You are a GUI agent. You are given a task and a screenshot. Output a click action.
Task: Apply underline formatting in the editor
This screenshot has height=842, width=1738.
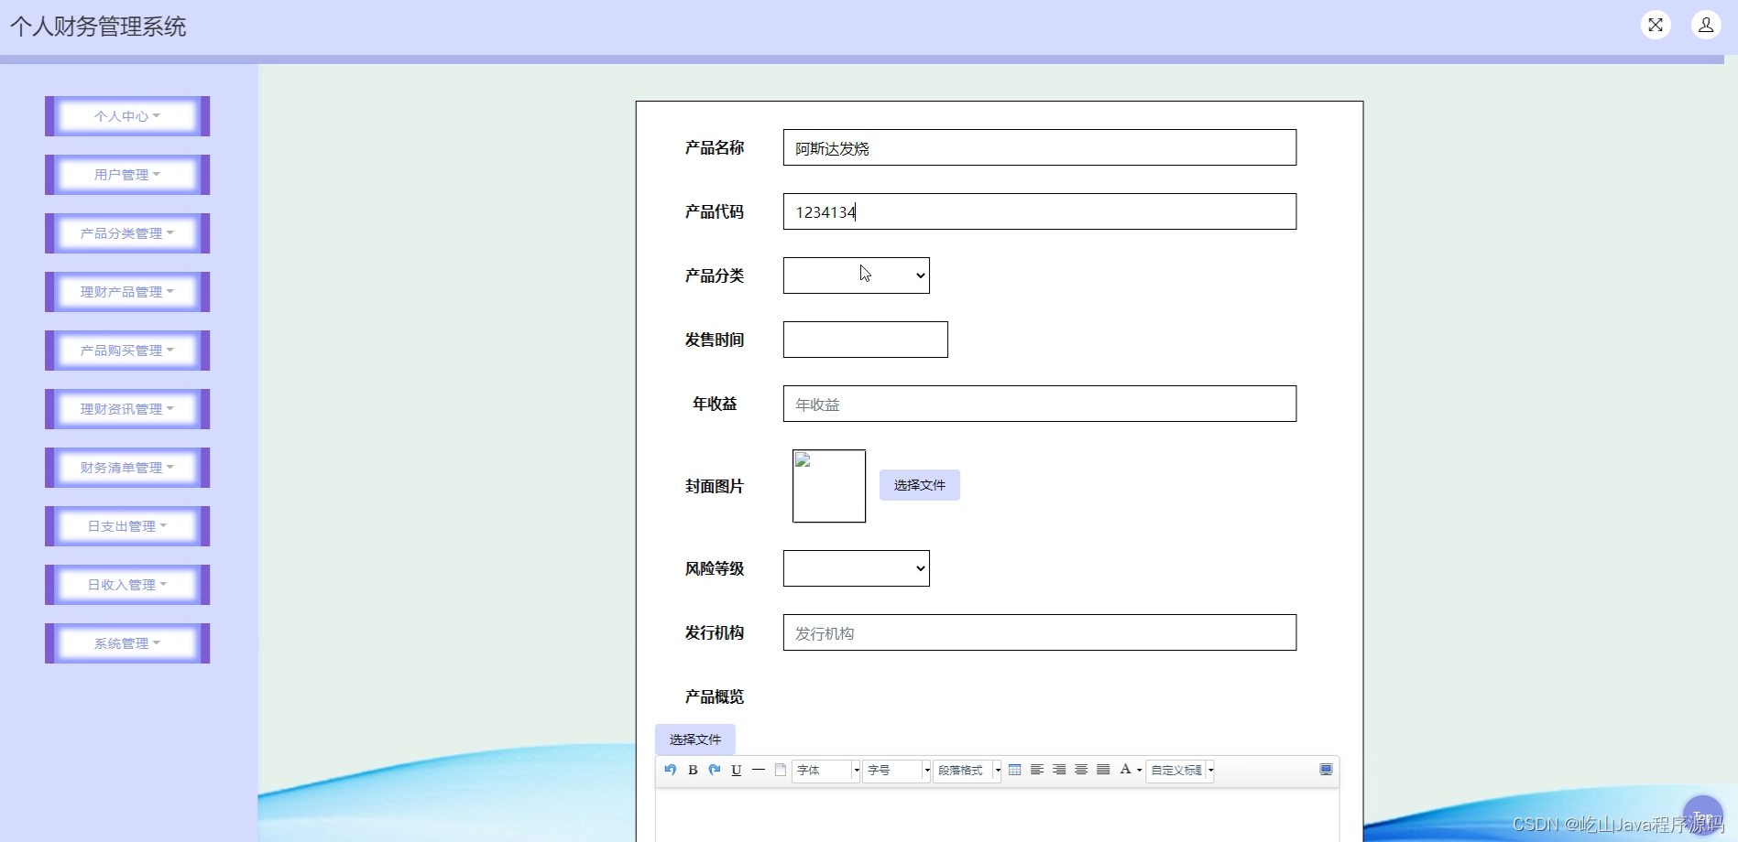click(736, 770)
